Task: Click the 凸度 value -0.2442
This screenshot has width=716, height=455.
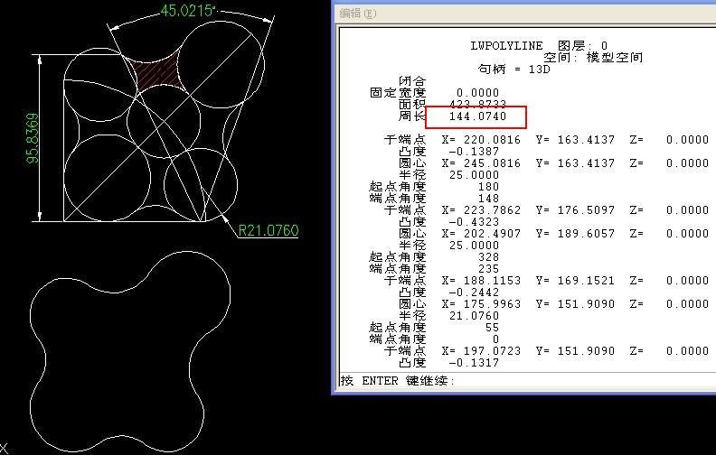Action: tap(474, 292)
